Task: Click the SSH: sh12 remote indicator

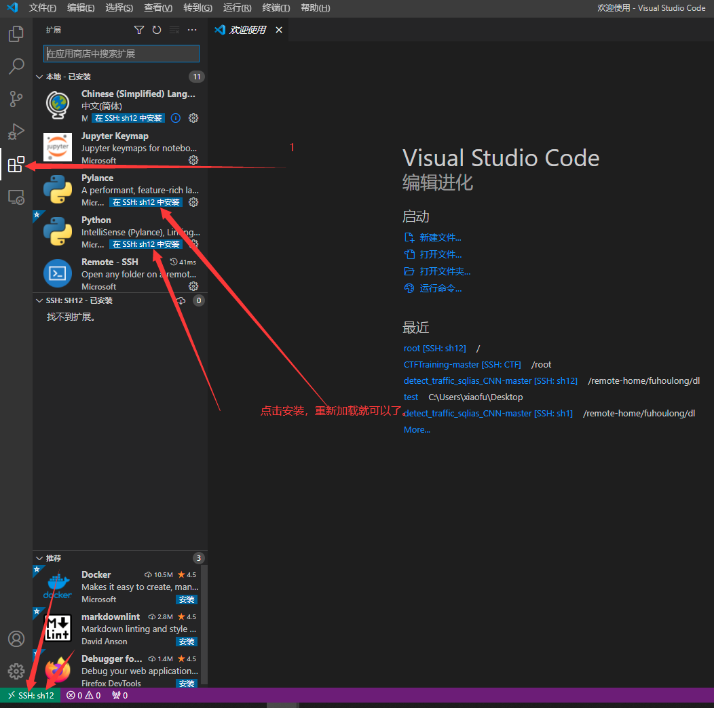Action: 31,695
